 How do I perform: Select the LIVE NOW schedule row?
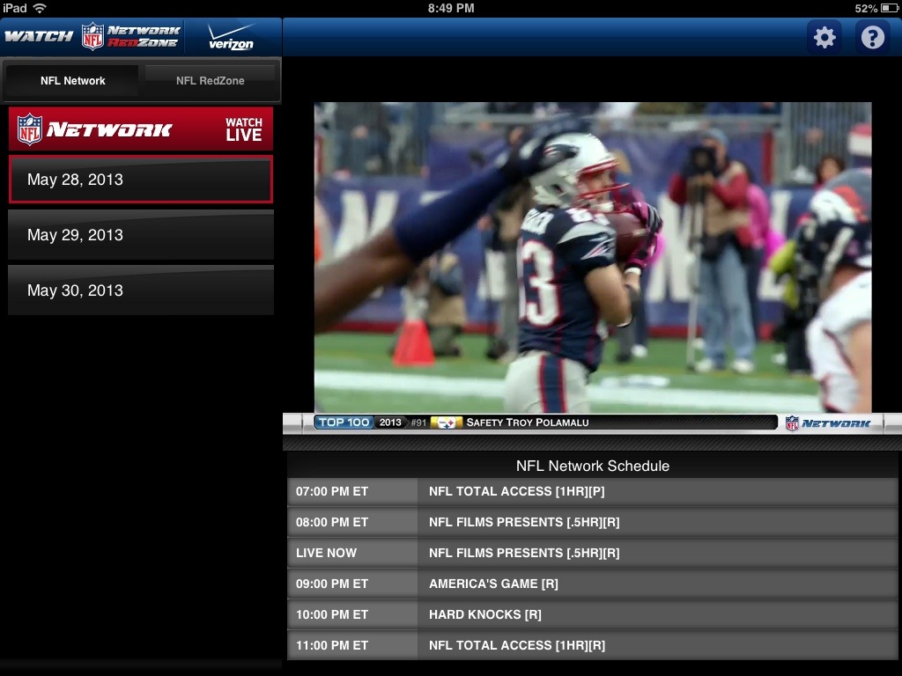[592, 553]
